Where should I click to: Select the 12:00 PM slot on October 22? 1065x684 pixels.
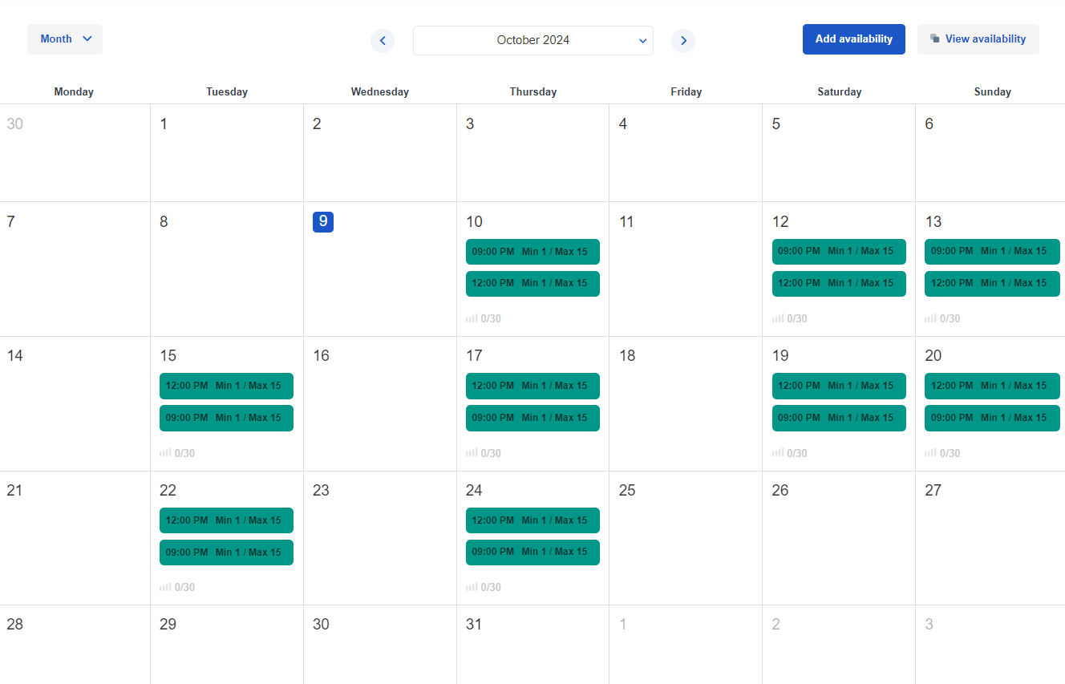click(x=226, y=520)
